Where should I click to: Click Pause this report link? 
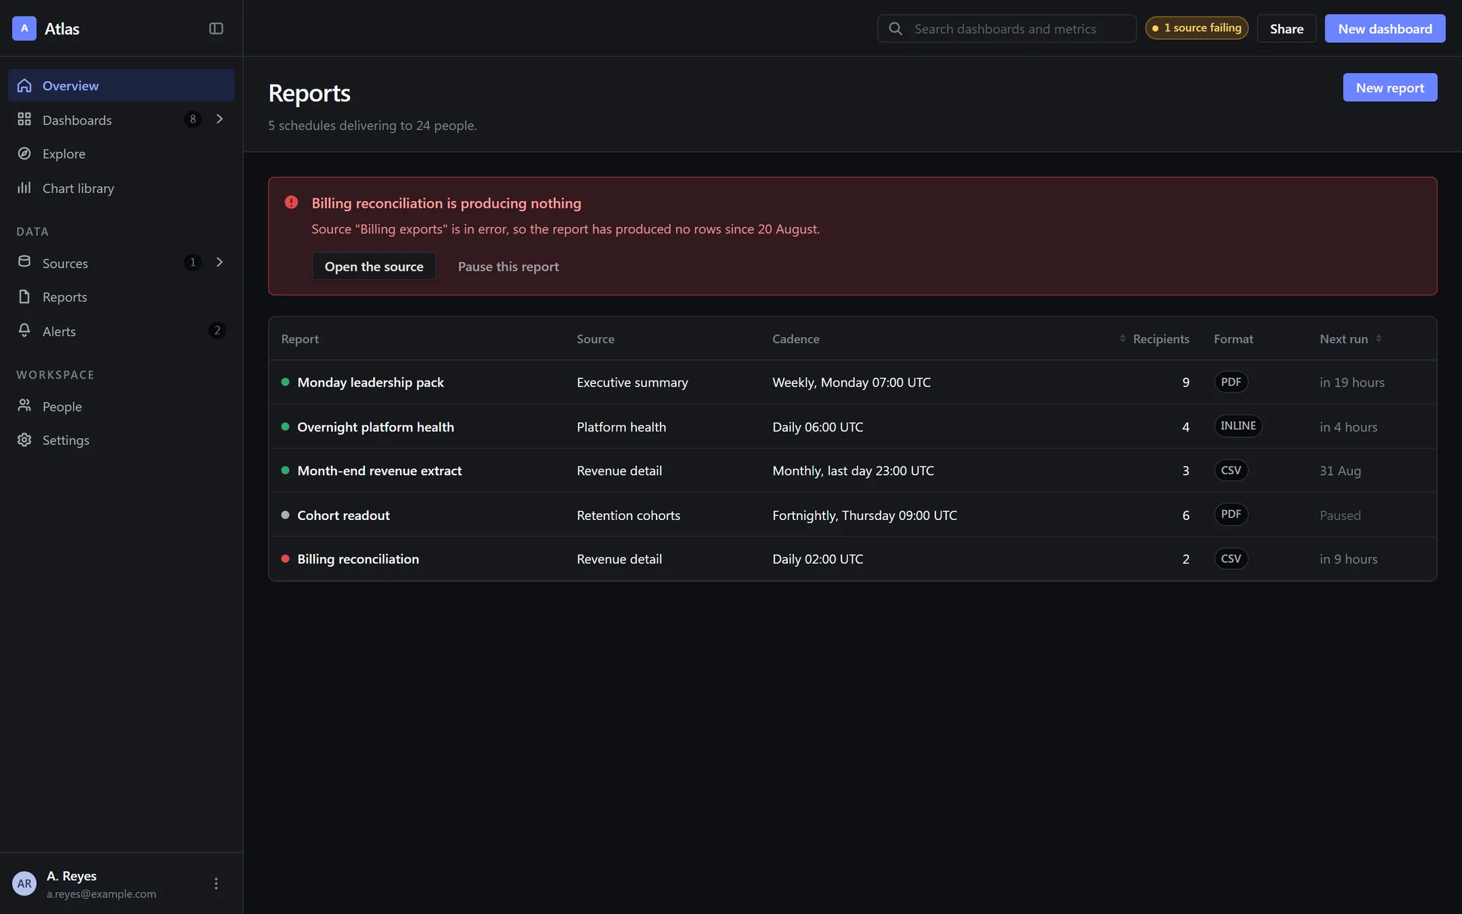pyautogui.click(x=508, y=266)
